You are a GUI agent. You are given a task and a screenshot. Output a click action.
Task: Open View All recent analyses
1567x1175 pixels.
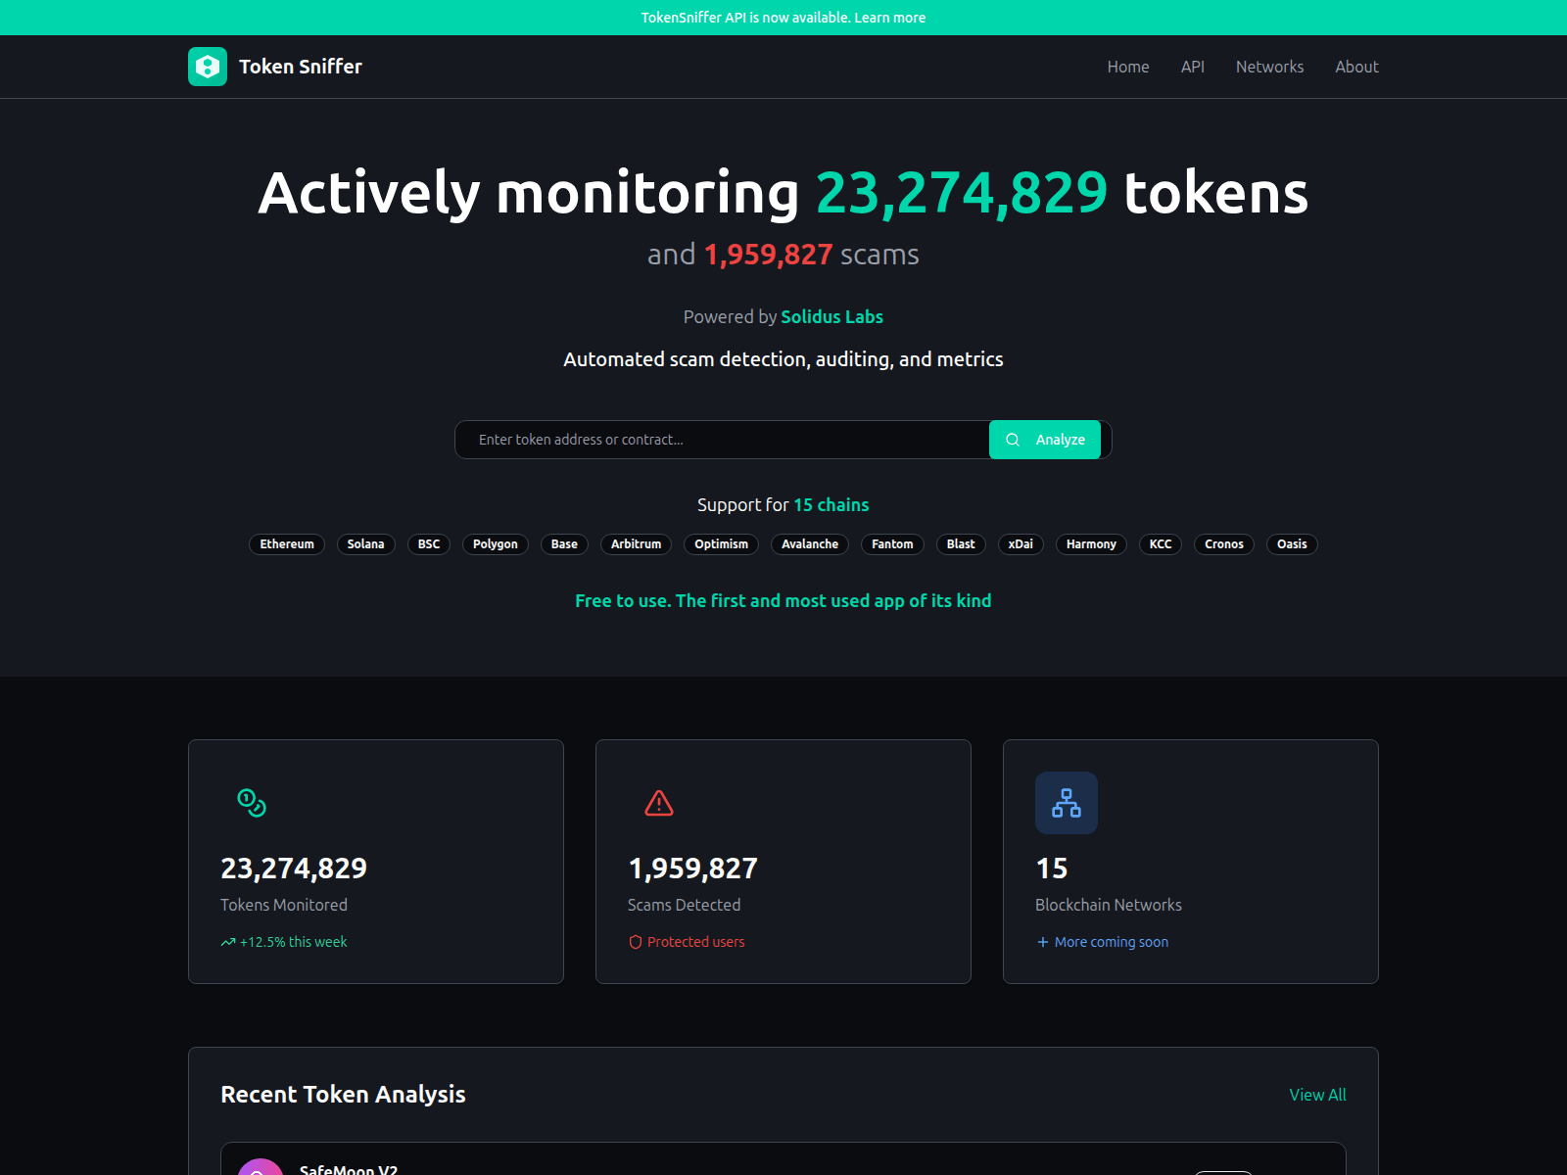[1317, 1095]
